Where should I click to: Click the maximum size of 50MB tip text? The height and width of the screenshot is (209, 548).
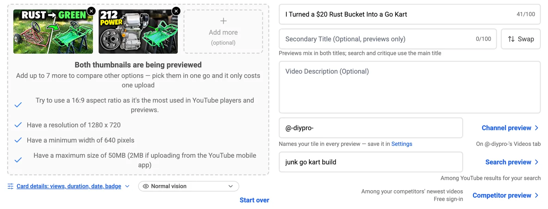coord(145,160)
